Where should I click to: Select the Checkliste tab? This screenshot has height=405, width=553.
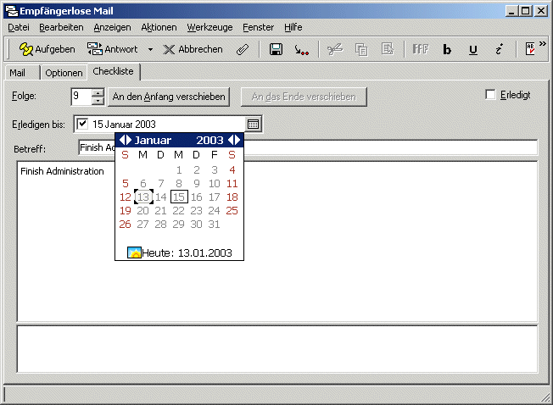coord(113,71)
